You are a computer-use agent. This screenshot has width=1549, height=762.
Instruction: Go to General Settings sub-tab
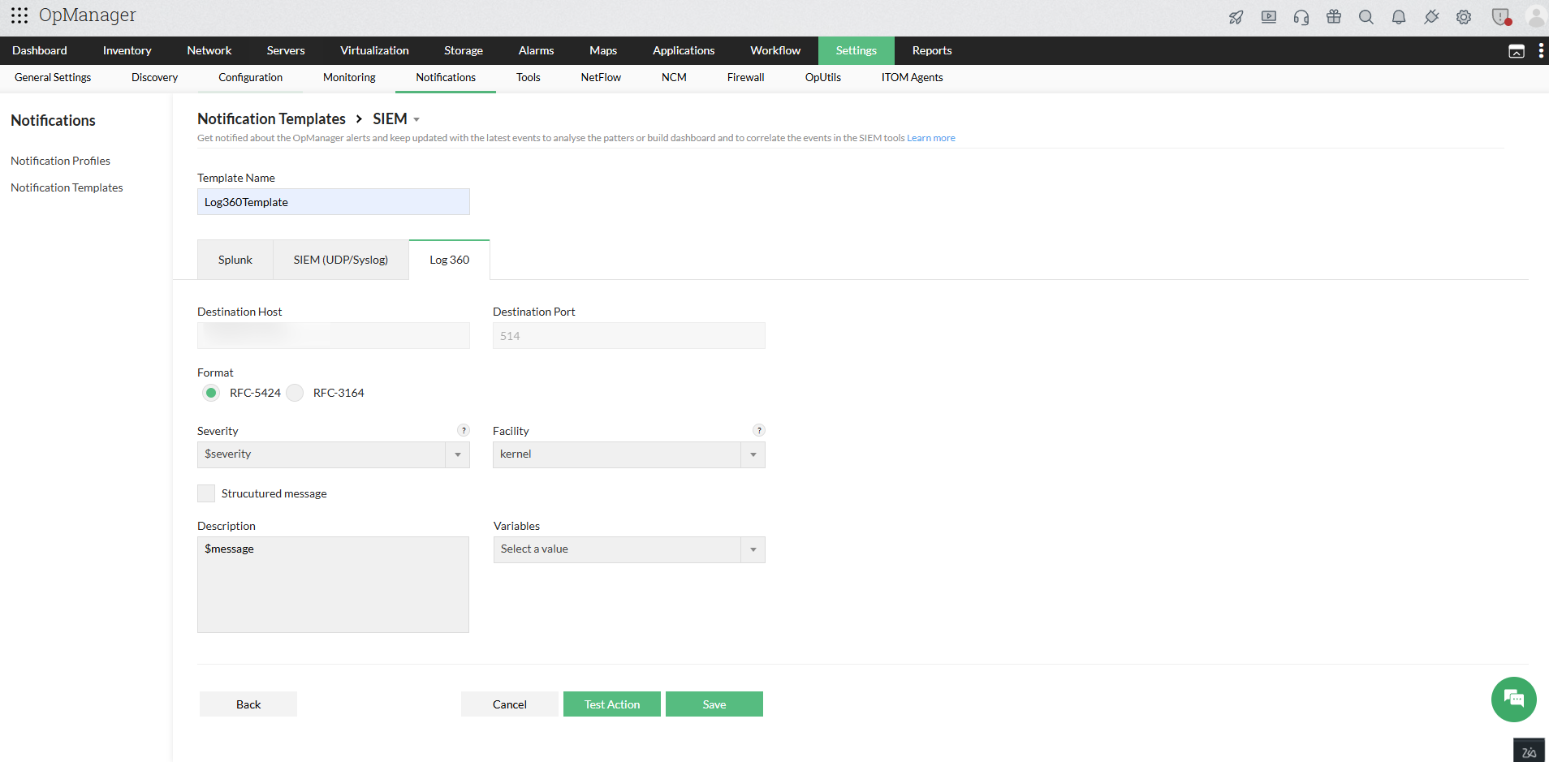(x=53, y=78)
